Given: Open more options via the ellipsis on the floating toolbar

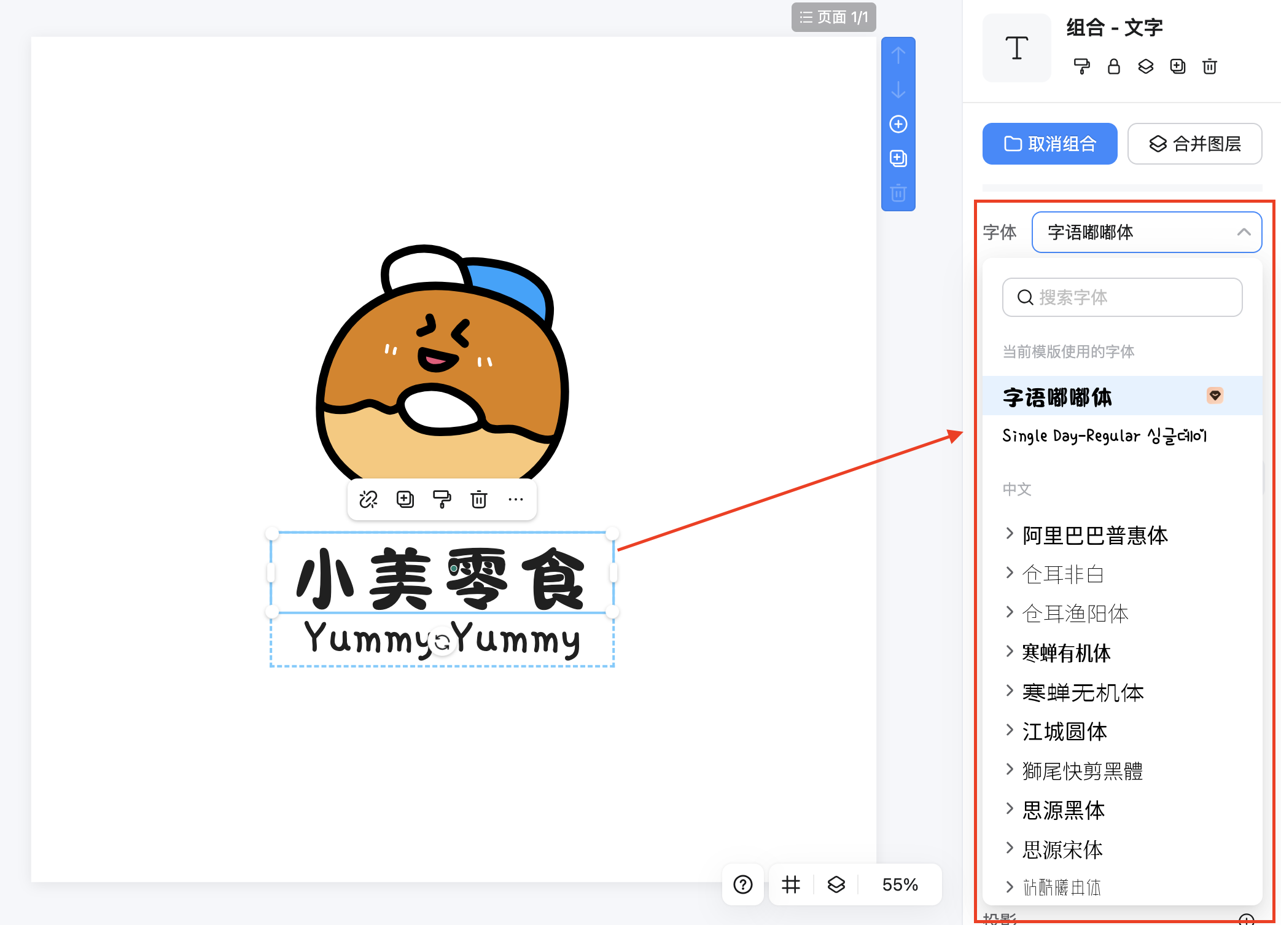Looking at the screenshot, I should 516,499.
